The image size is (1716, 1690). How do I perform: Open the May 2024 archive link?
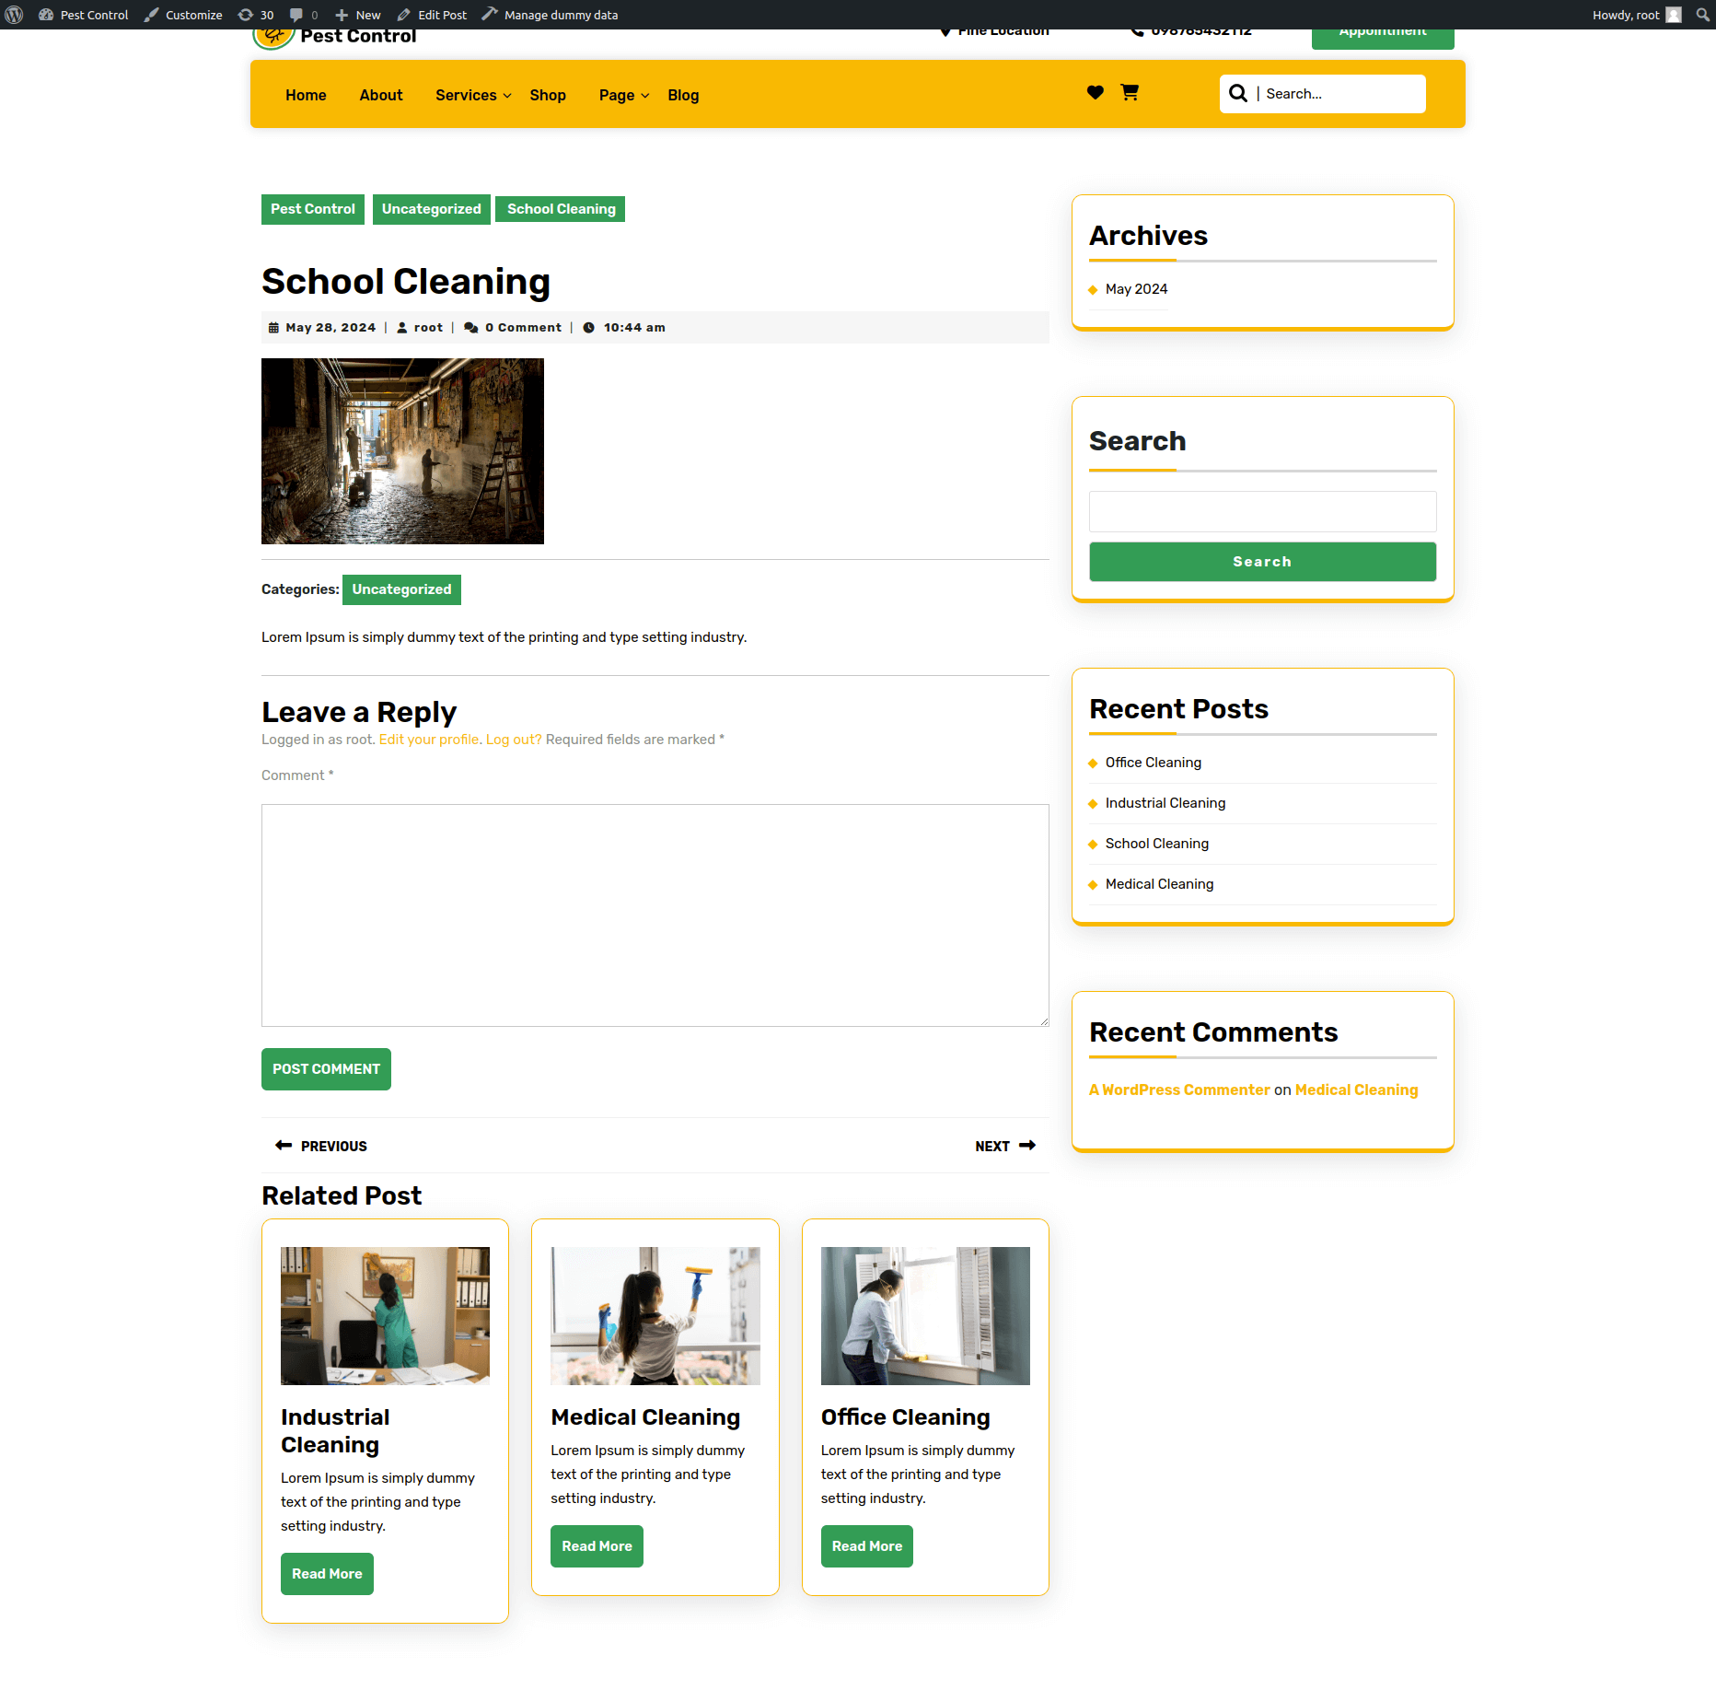coord(1136,289)
